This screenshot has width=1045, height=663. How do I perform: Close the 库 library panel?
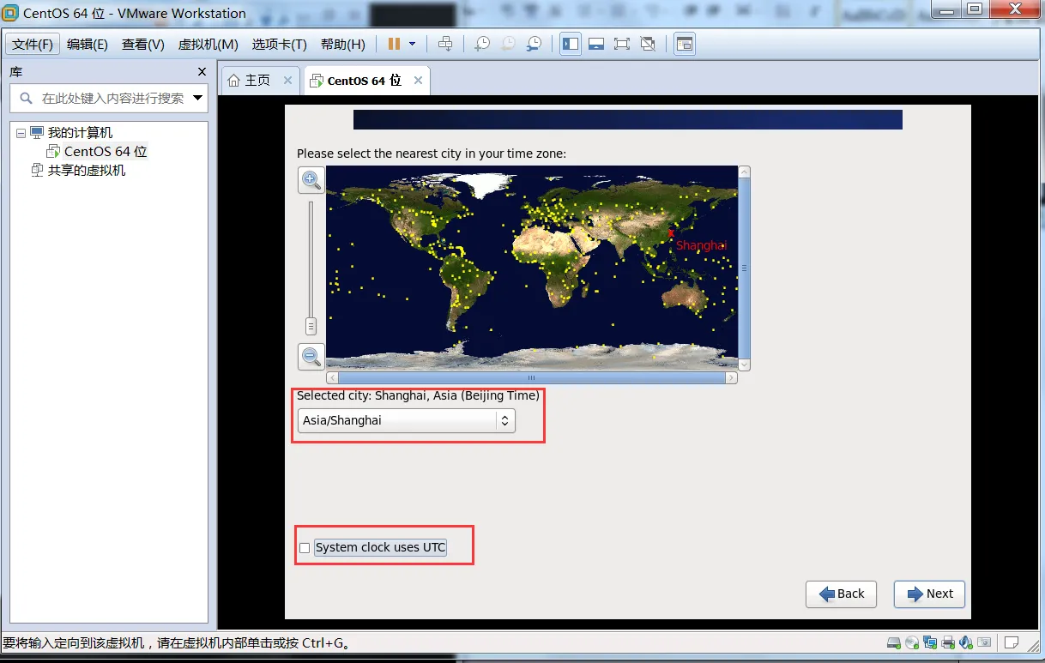click(202, 72)
